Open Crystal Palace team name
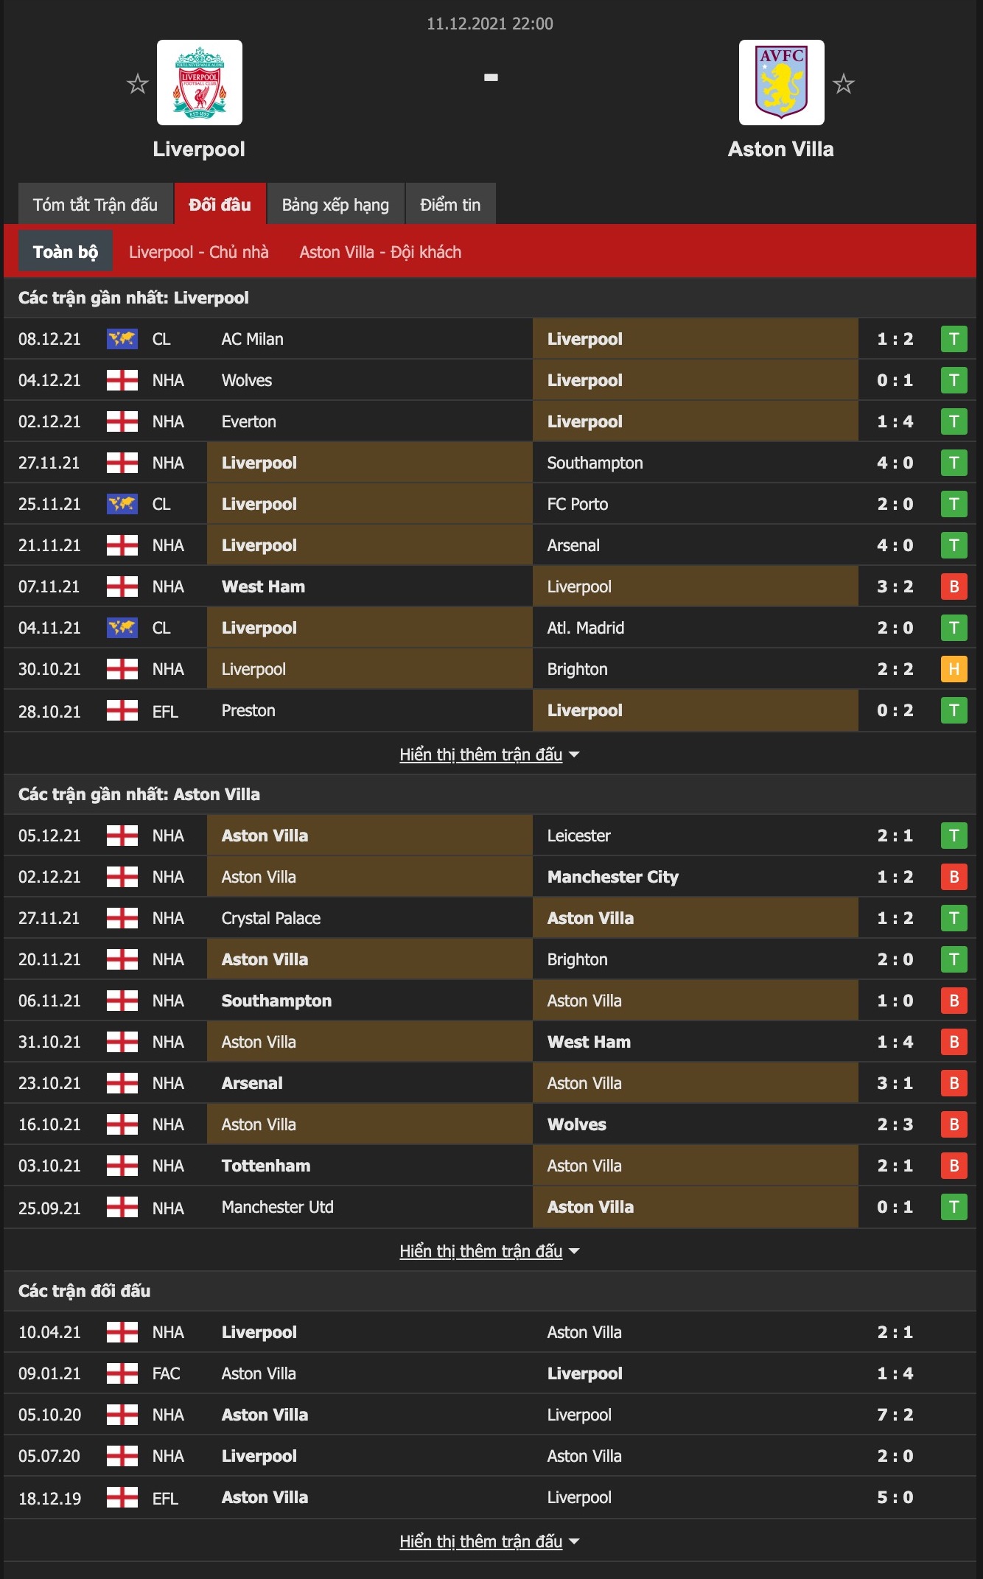The image size is (983, 1579). click(271, 918)
